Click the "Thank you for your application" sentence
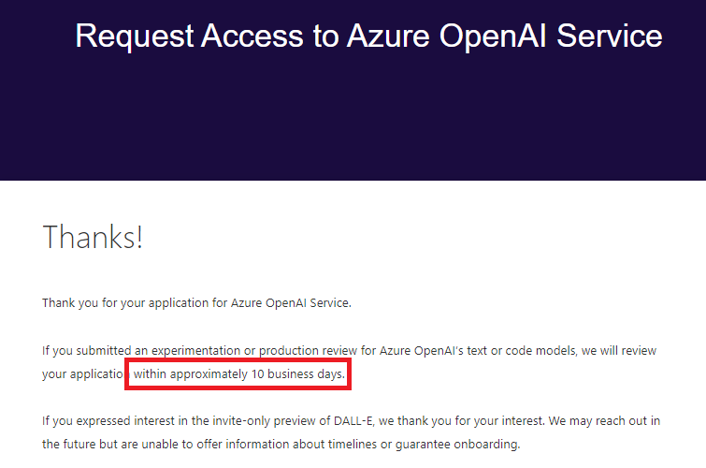This screenshot has height=468, width=706. [196, 303]
